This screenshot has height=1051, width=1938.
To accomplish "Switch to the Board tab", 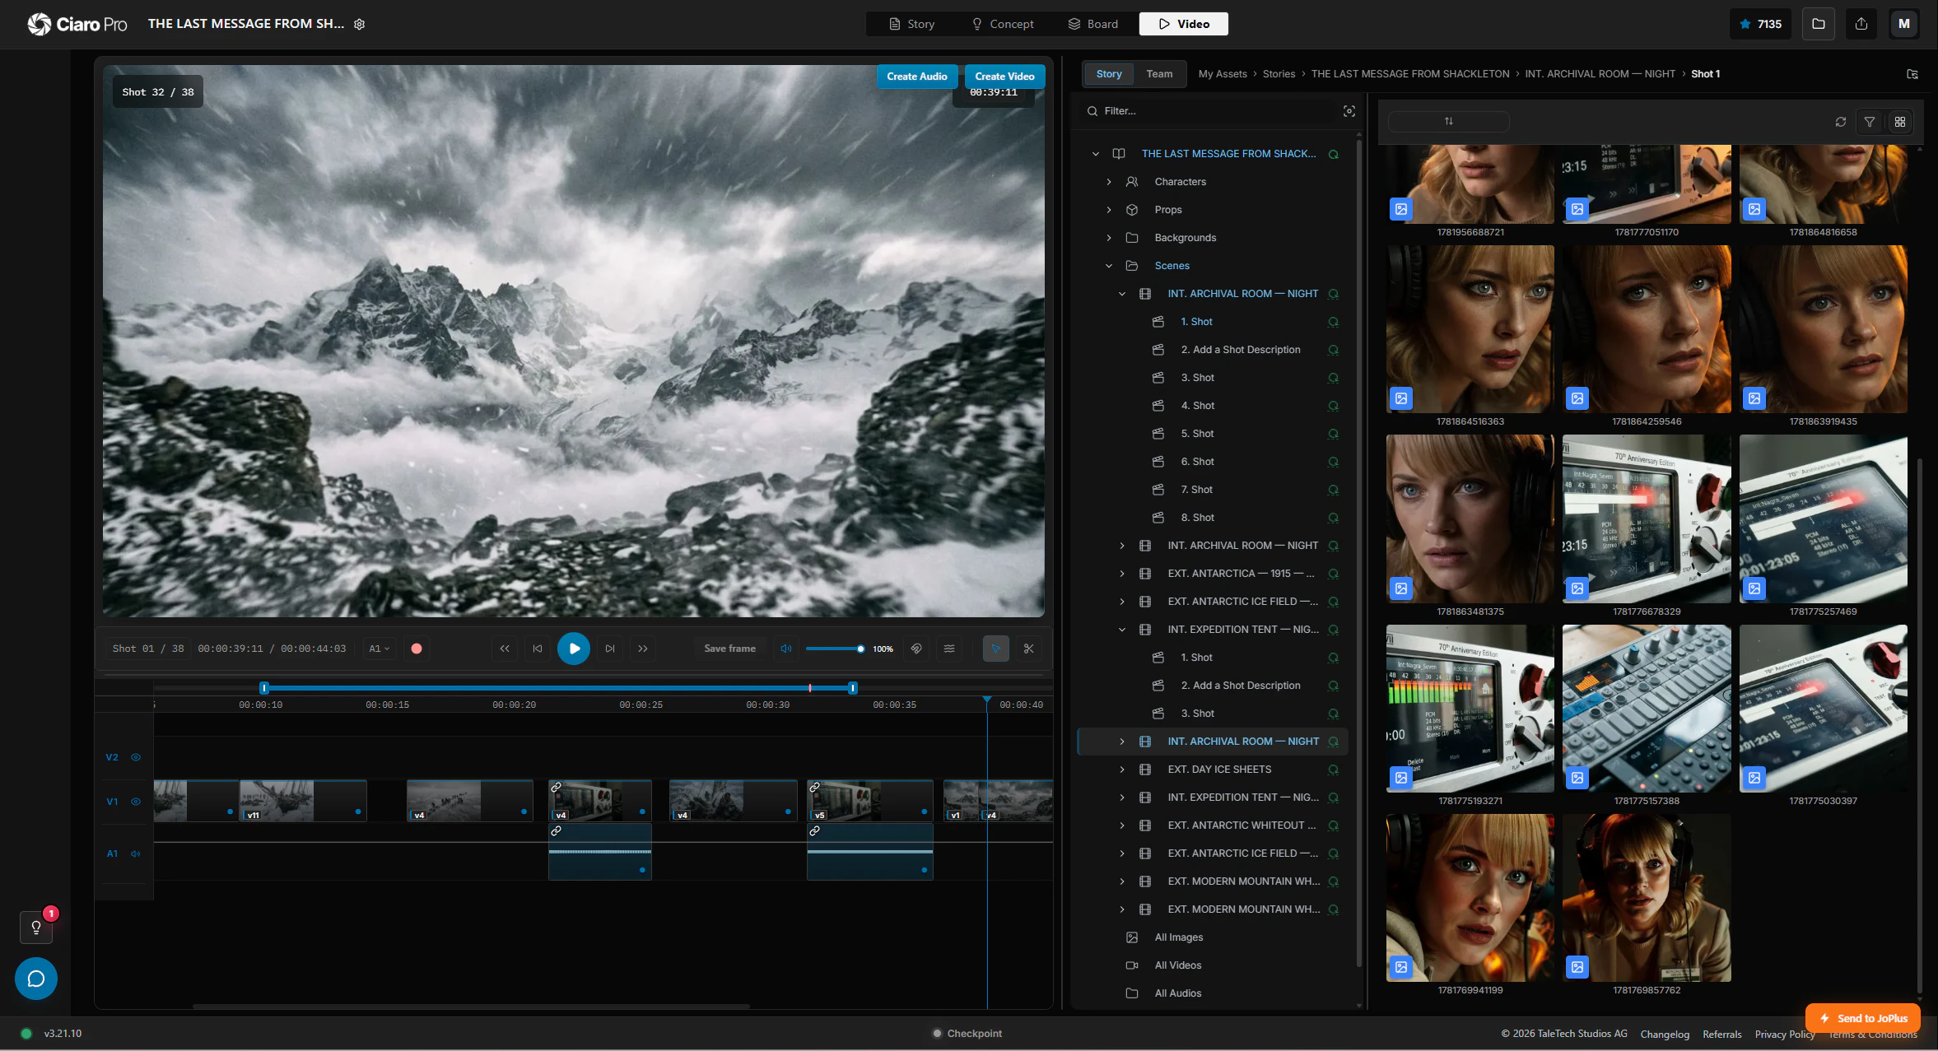I will coord(1092,24).
